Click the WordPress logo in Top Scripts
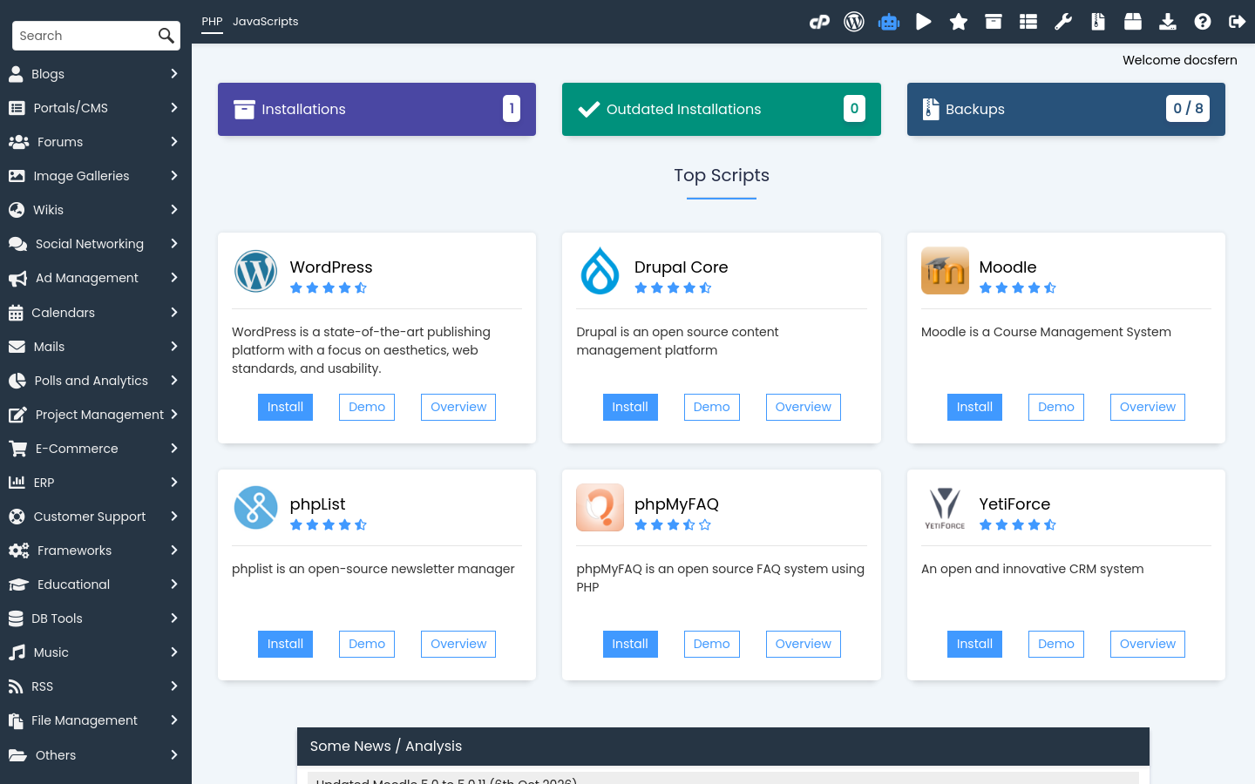The width and height of the screenshot is (1255, 784). [x=255, y=271]
